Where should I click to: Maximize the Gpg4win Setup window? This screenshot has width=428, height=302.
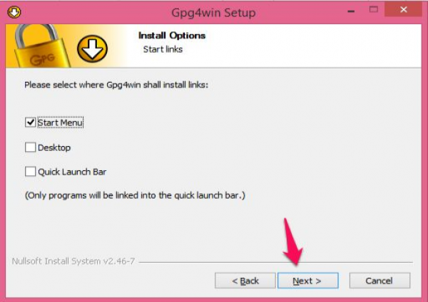pos(374,10)
